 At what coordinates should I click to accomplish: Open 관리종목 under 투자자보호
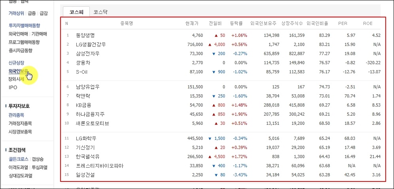(16, 115)
